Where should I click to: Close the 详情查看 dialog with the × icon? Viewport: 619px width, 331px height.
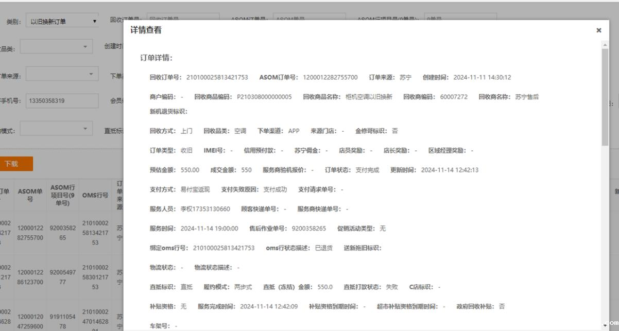tap(598, 30)
